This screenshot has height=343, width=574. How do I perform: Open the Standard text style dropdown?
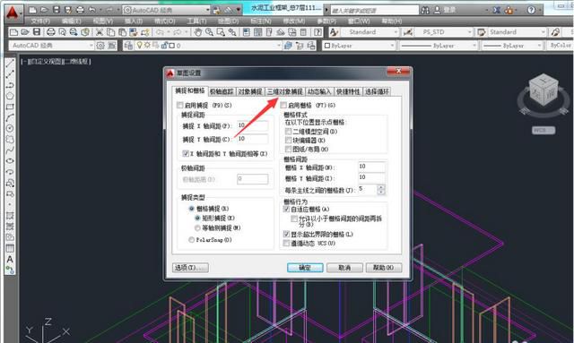tap(370, 32)
